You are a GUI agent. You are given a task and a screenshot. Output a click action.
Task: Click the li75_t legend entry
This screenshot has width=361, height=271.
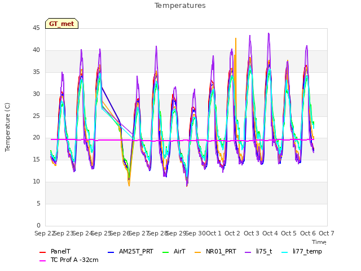point(258,251)
